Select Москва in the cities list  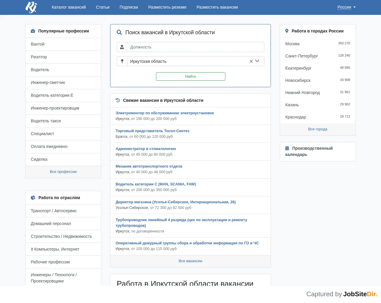292,44
